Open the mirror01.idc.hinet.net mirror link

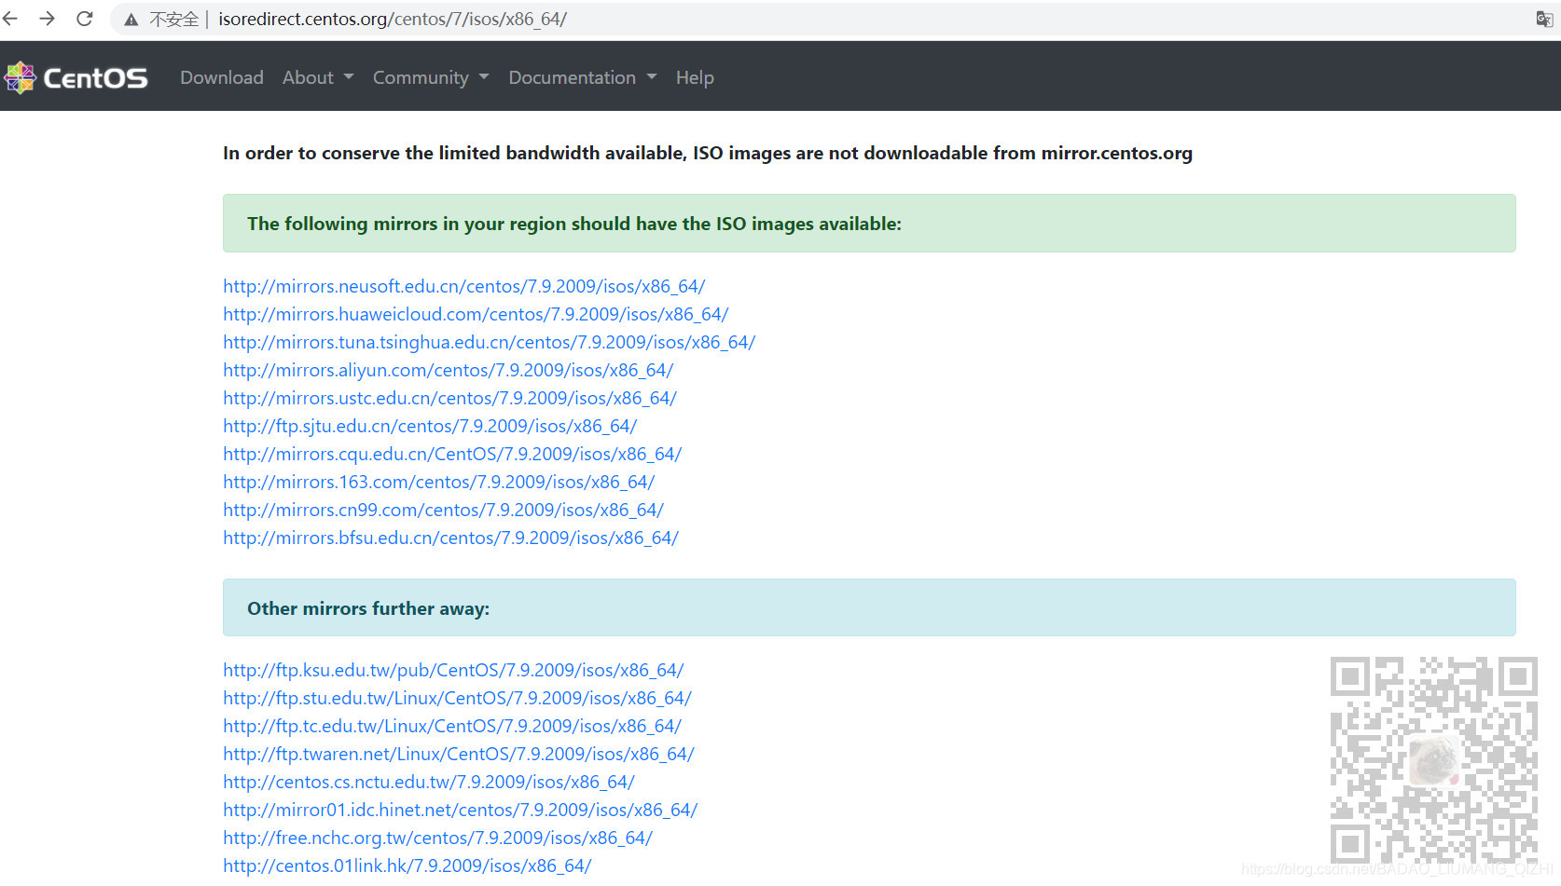[x=460, y=810]
